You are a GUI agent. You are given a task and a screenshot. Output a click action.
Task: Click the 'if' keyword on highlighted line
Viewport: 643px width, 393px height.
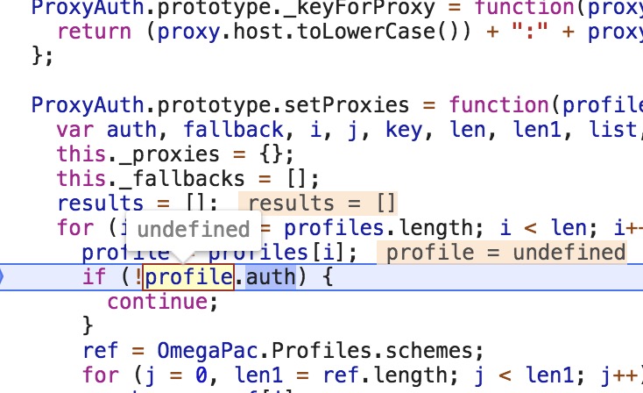point(95,277)
